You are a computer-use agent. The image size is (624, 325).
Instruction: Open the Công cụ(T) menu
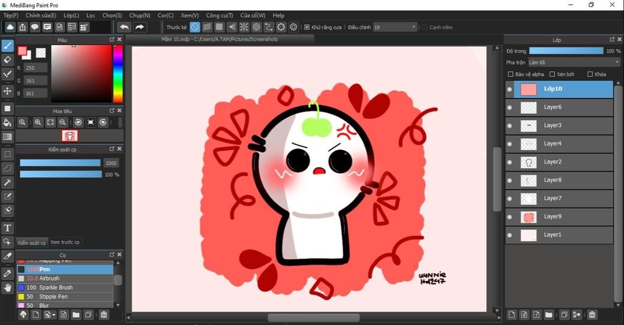[x=219, y=15]
